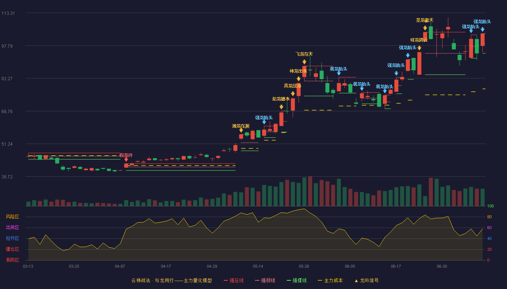Image resolution: width=507 pixels, height=289 pixels.
Task: Click the chart title 云梯战法 · 与龙同行
Action: (x=152, y=281)
